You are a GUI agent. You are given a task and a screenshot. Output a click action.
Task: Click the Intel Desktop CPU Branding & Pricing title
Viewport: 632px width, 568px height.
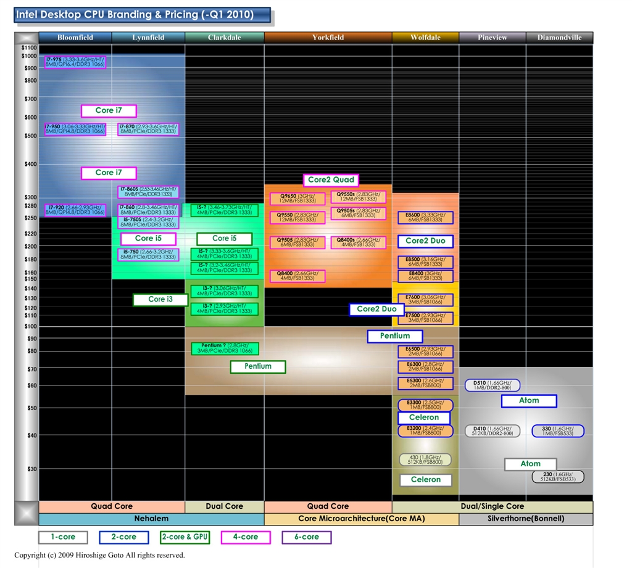click(x=143, y=15)
